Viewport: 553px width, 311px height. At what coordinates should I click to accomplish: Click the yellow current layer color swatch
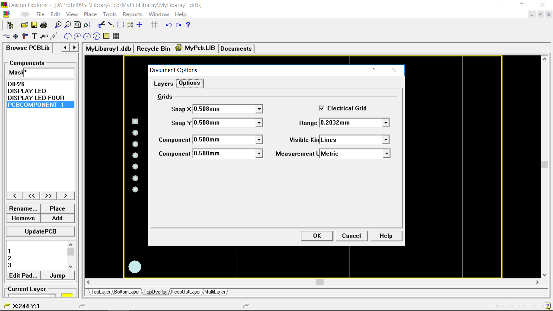tap(67, 295)
